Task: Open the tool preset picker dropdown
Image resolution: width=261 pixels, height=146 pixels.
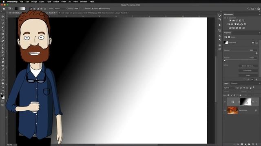Action: 10,9
